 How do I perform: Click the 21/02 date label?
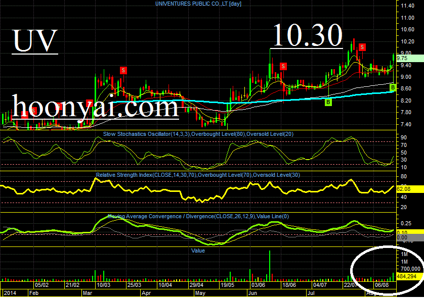pos(72,285)
